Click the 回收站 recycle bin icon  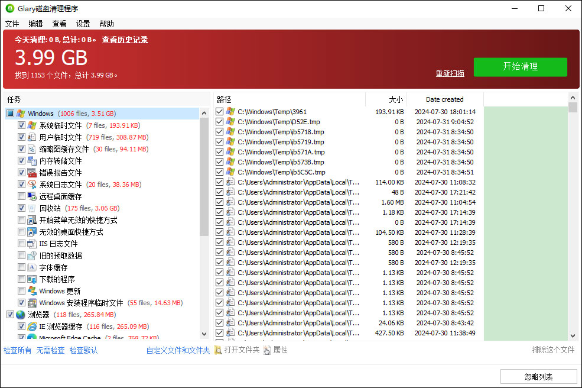(x=32, y=208)
